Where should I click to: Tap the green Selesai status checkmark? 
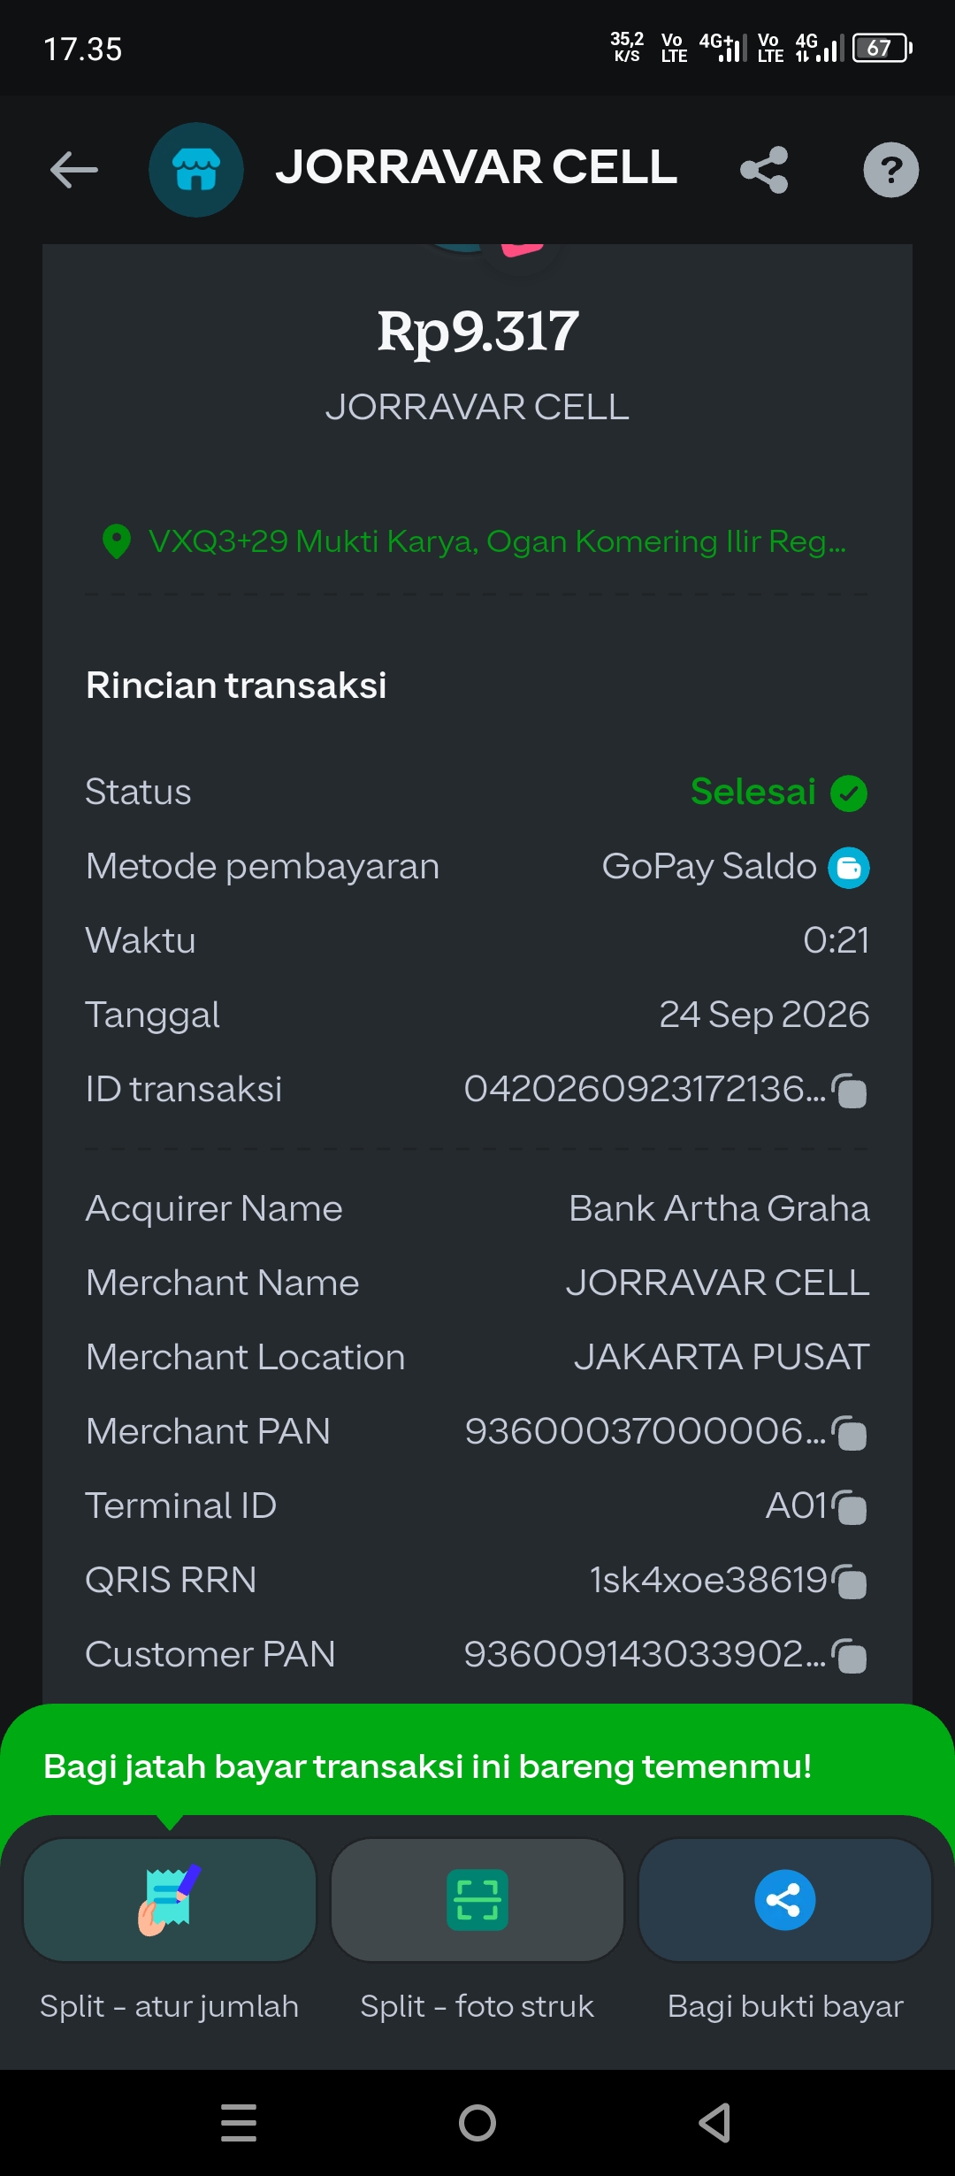(849, 793)
